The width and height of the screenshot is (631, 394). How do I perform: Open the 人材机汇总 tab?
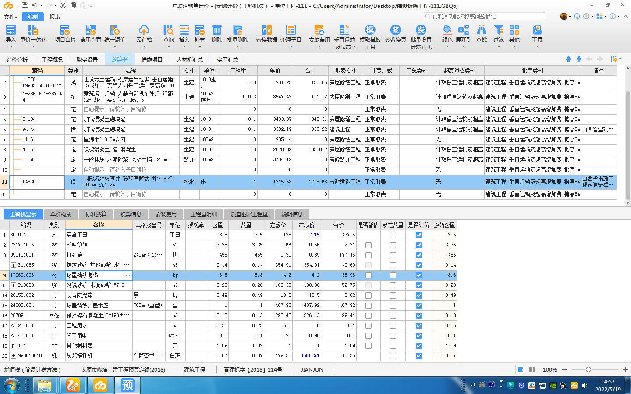coord(190,60)
